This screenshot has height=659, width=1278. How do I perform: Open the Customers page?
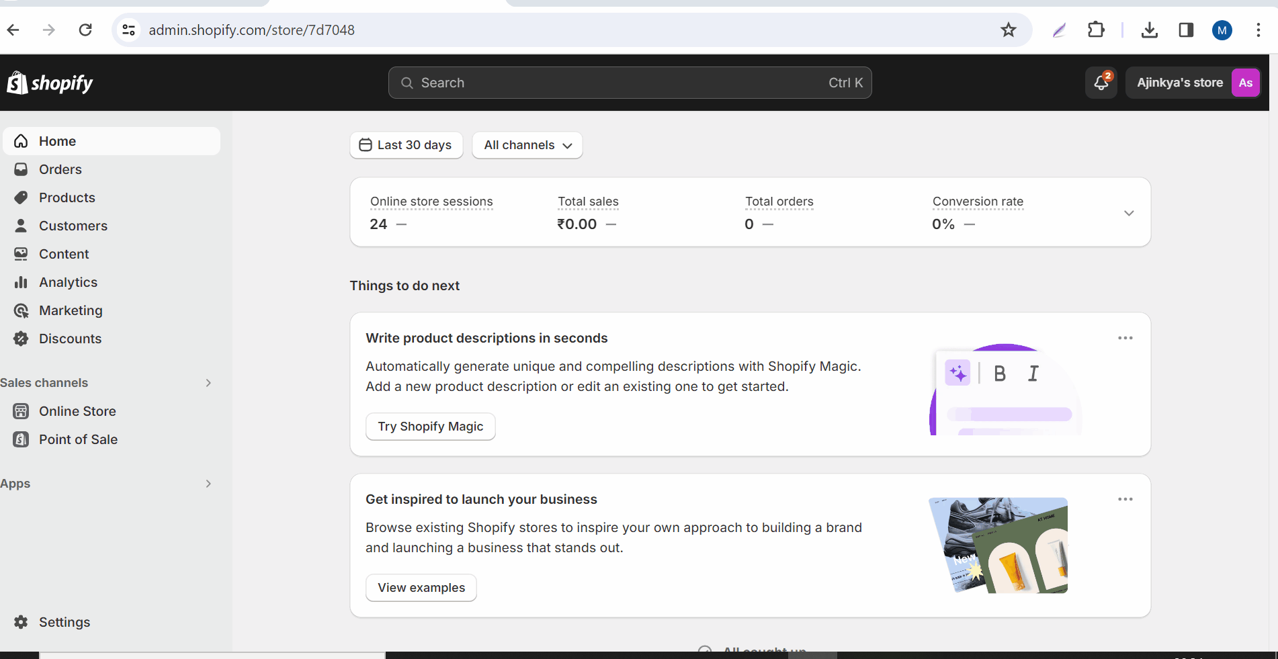pyautogui.click(x=73, y=226)
